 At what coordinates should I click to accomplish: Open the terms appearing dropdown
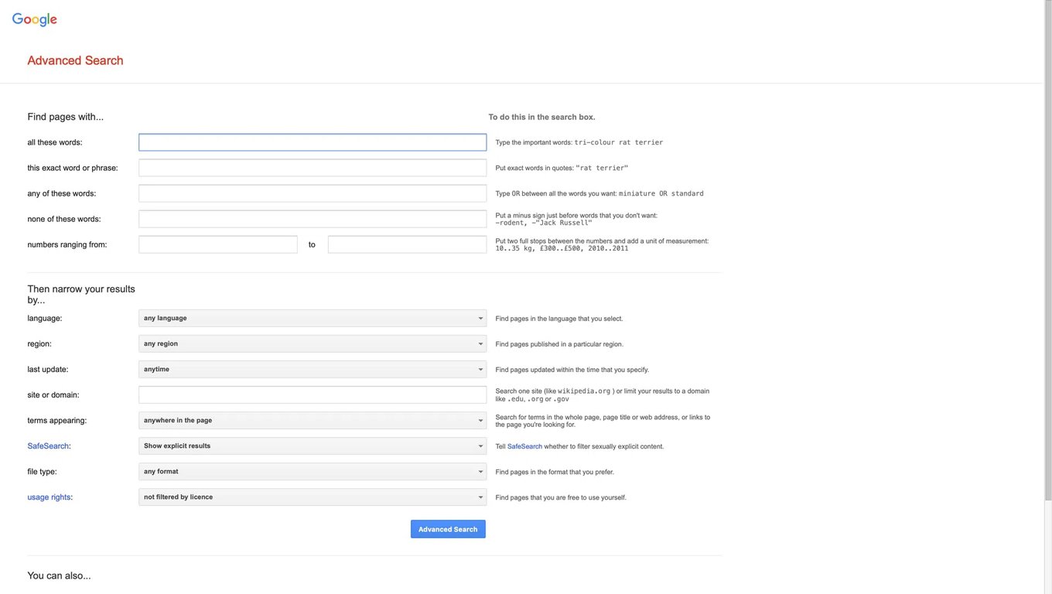point(313,420)
